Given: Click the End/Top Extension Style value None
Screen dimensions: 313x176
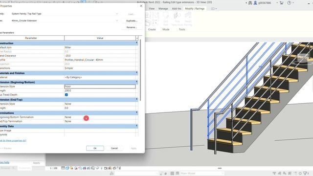Looking at the screenshot, I should [x=100, y=104].
